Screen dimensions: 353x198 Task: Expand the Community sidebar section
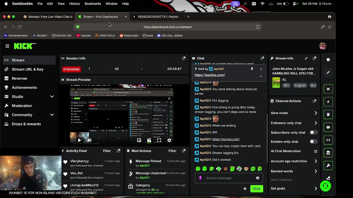click(x=52, y=115)
